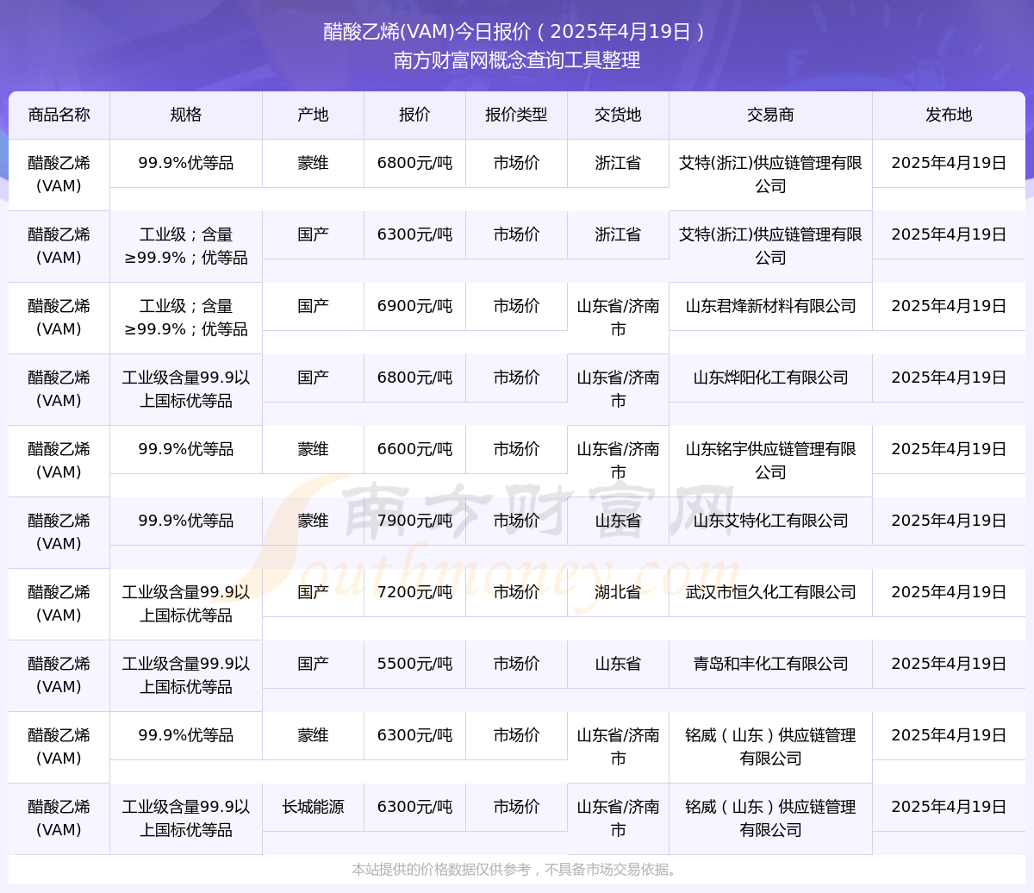Click 醋酸乙烯(VAM) in the 5500元/吨 row
The image size is (1034, 893).
(59, 675)
